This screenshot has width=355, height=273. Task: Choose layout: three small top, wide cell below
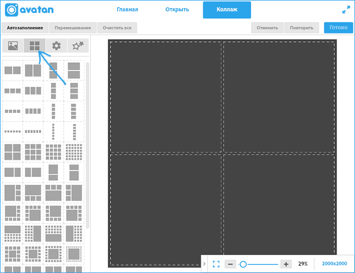pyautogui.click(x=53, y=193)
